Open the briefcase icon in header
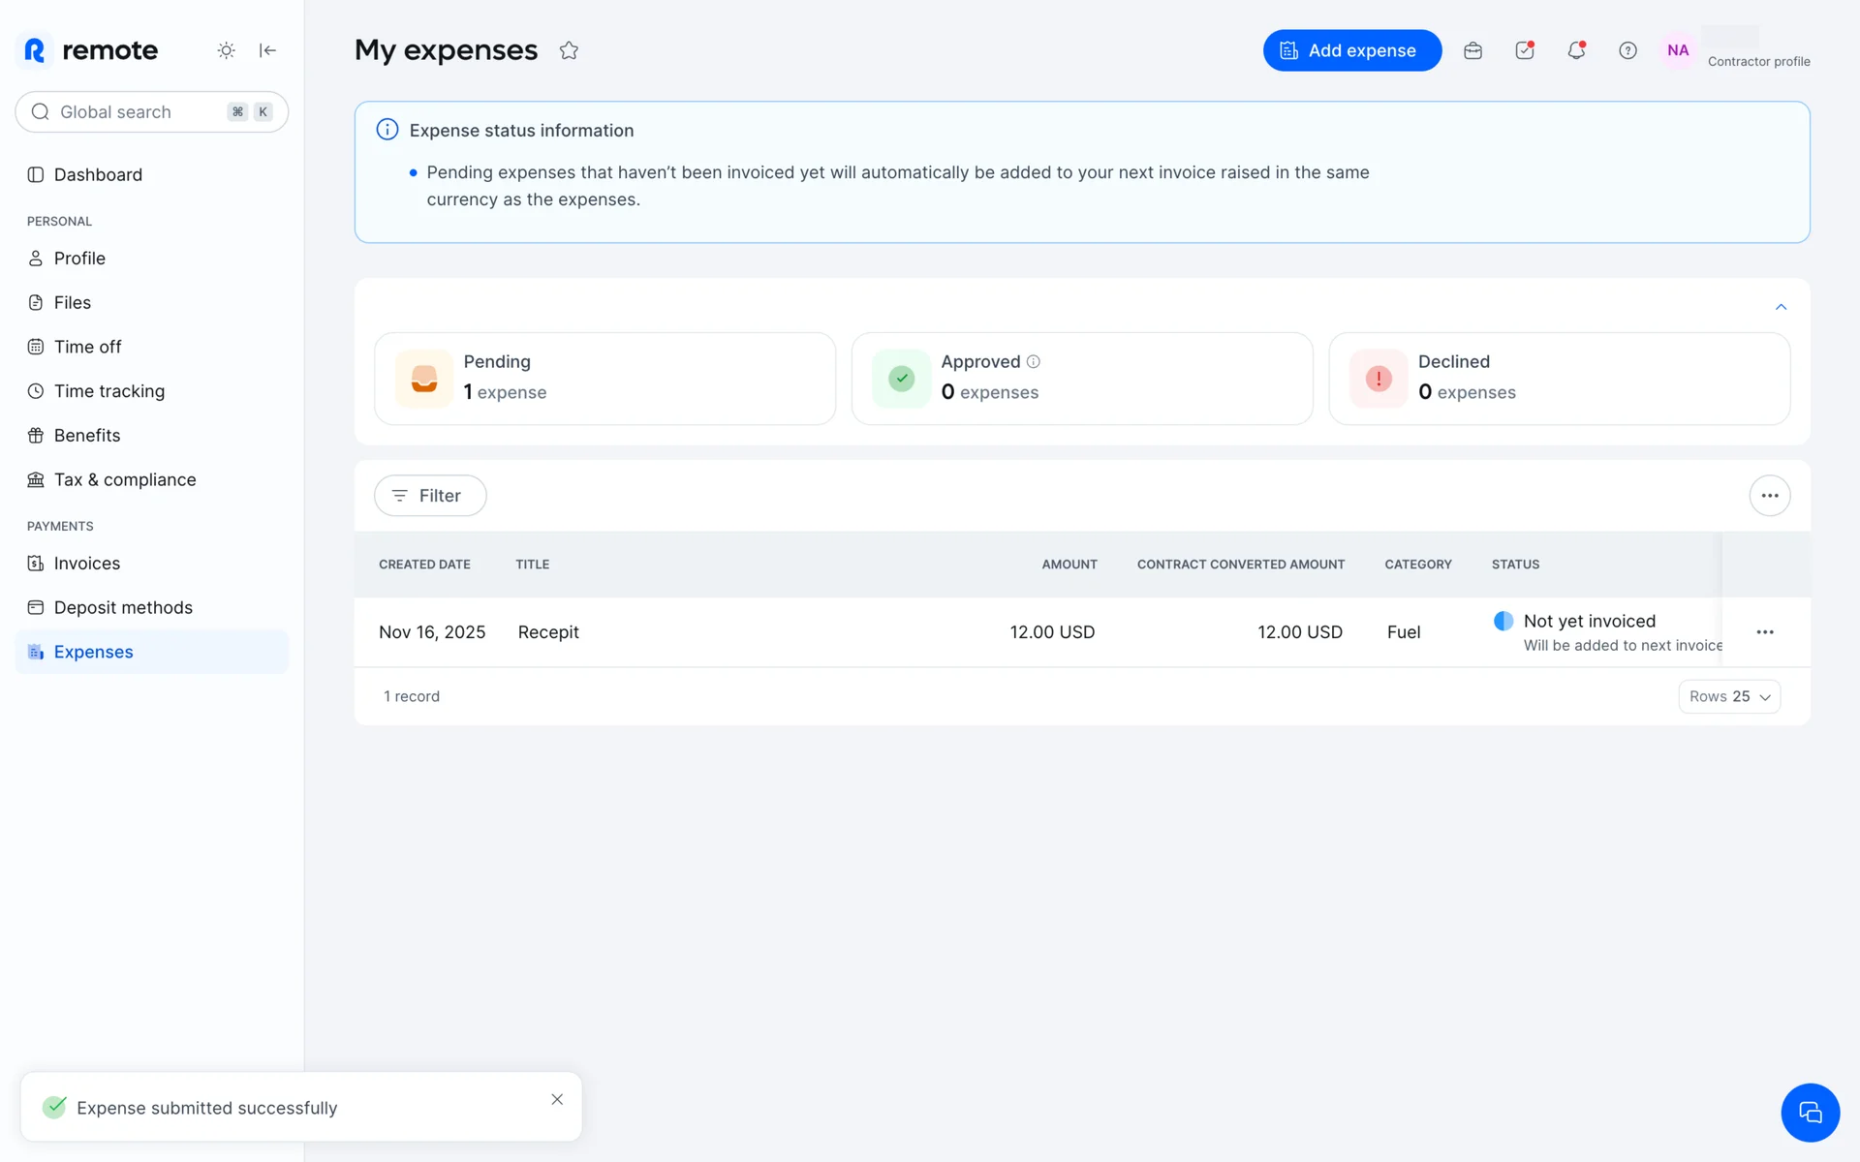 (x=1472, y=50)
